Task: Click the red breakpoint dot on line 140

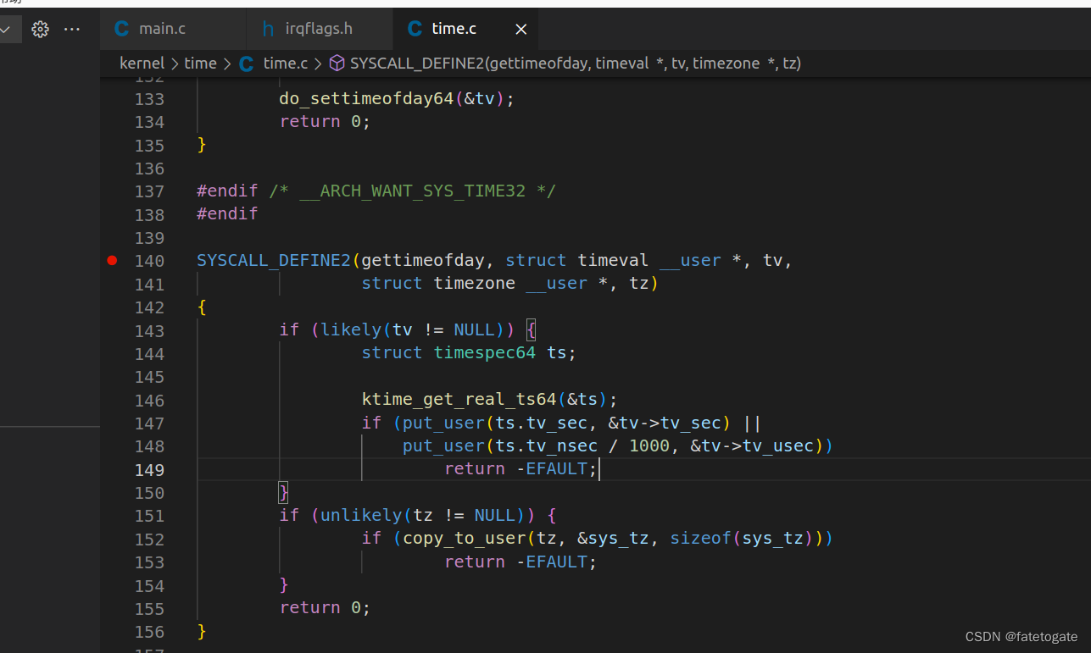Action: [111, 260]
